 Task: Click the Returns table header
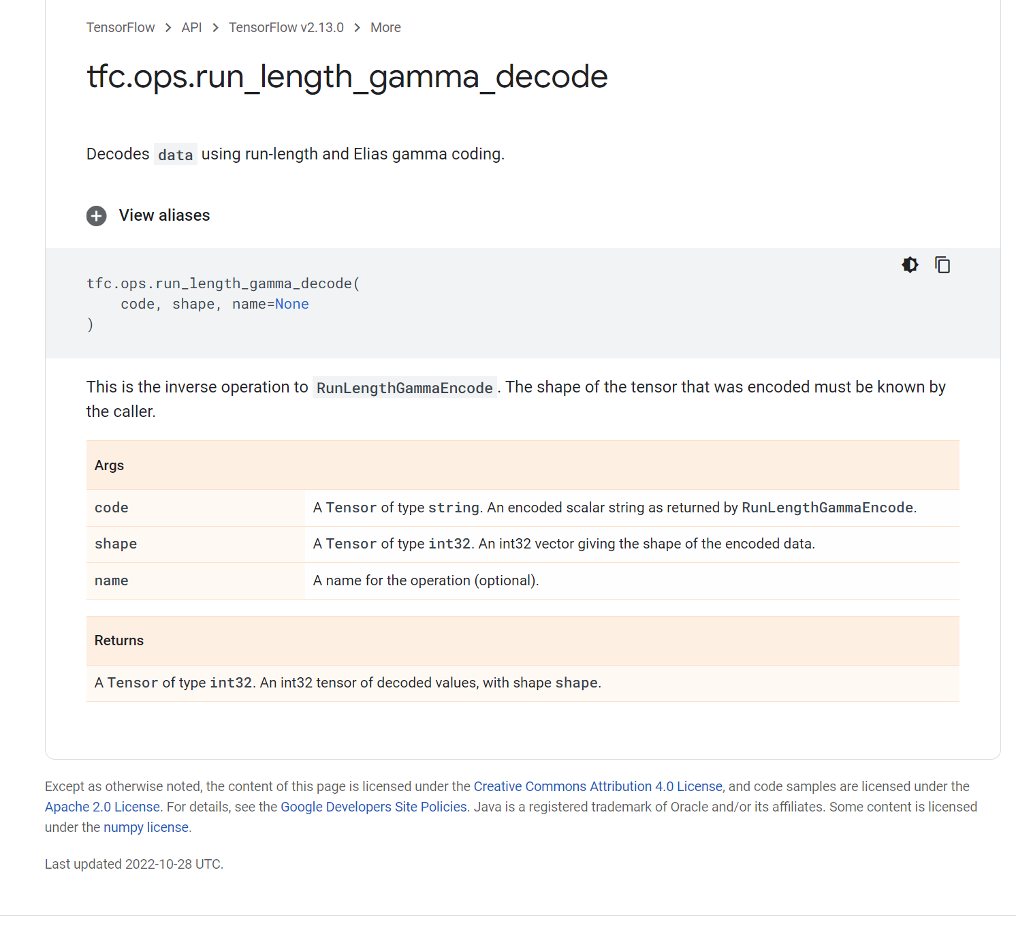[x=523, y=640]
